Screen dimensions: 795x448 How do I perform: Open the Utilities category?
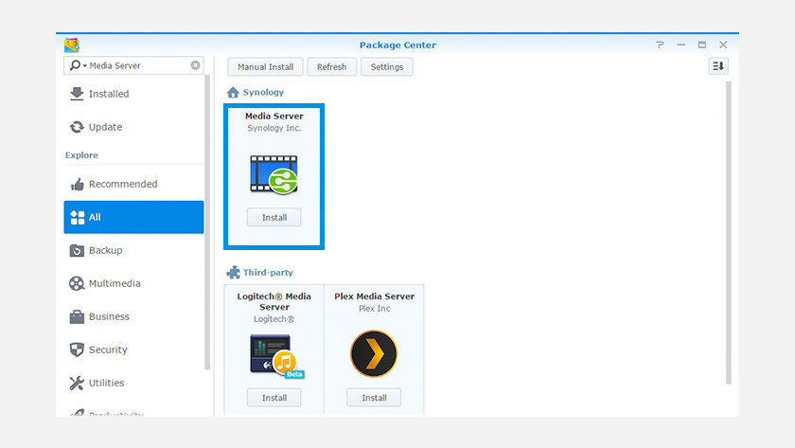coord(133,383)
